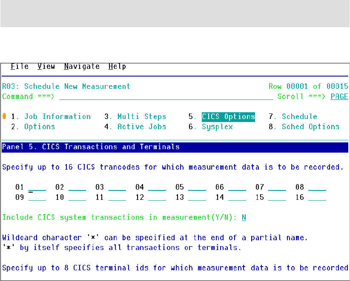350x281 pixels.
Task: Click trancode field 09
Action: point(37,197)
